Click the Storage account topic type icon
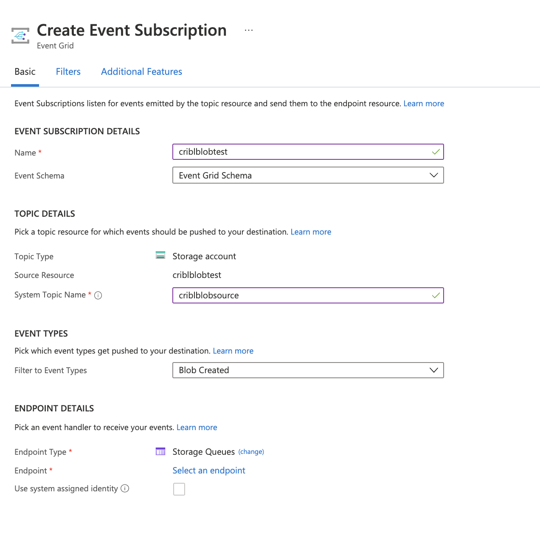This screenshot has width=540, height=544. pos(160,255)
